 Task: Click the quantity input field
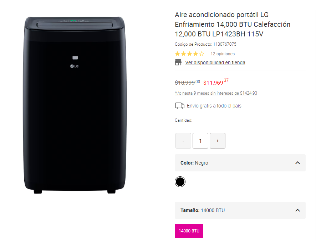(200, 140)
